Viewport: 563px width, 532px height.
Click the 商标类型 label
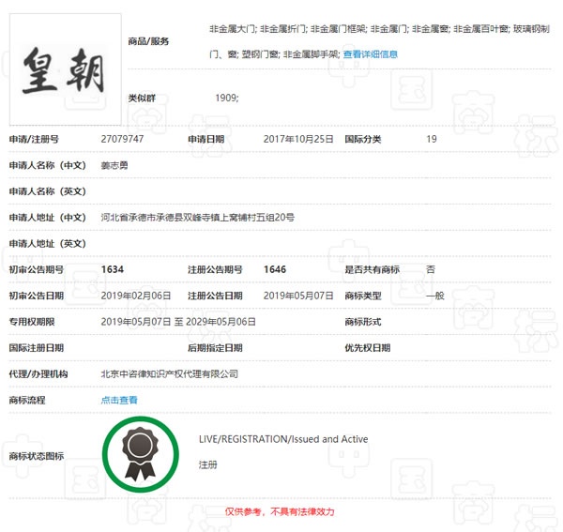pyautogui.click(x=362, y=296)
